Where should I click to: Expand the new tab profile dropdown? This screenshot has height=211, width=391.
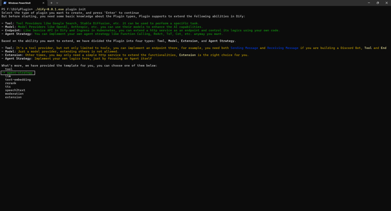(57, 3)
